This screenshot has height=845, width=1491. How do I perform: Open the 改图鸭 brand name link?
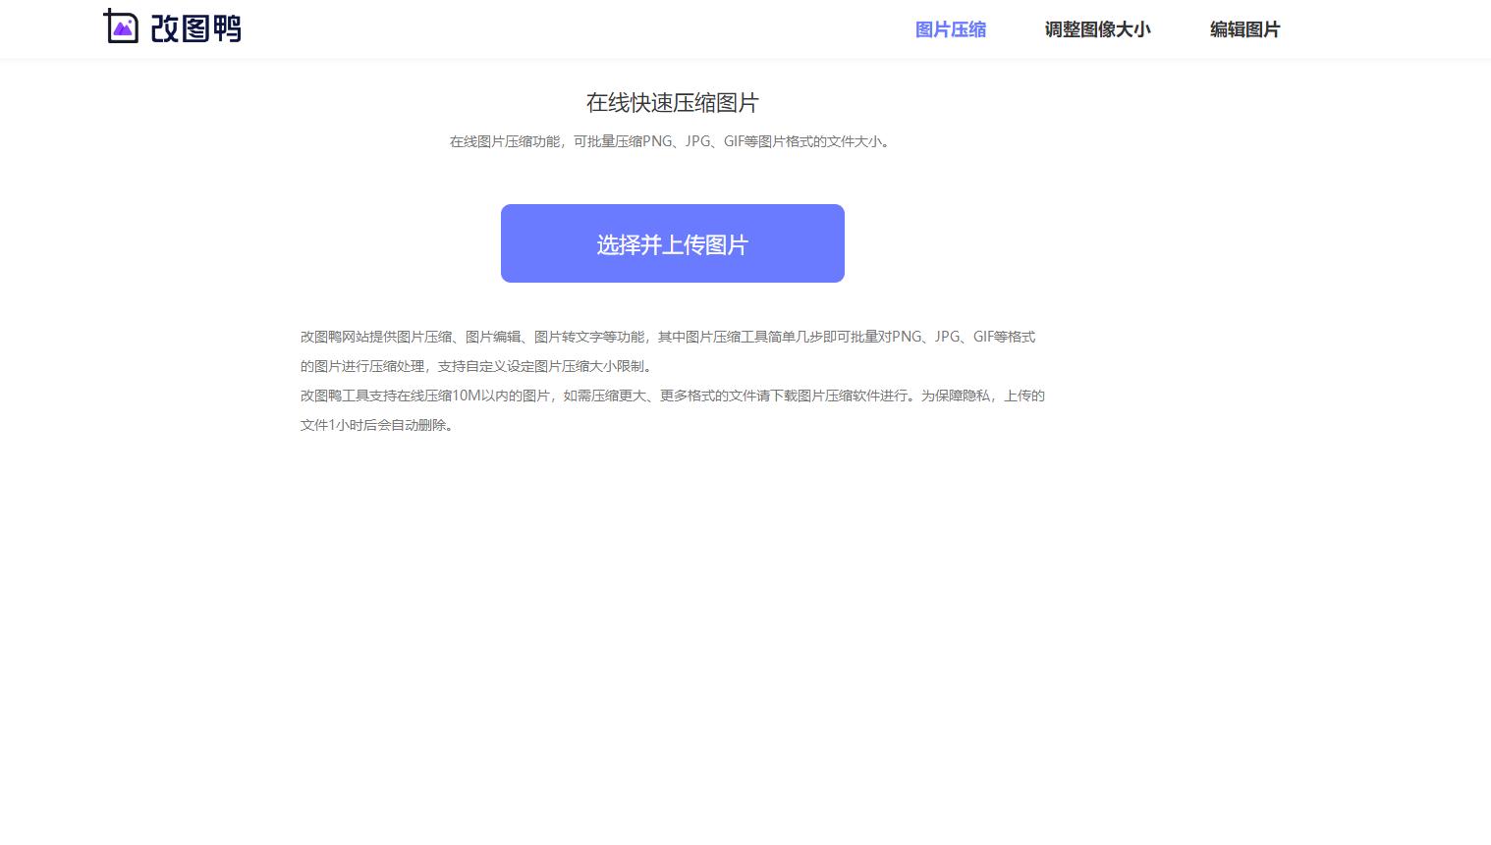tap(194, 27)
